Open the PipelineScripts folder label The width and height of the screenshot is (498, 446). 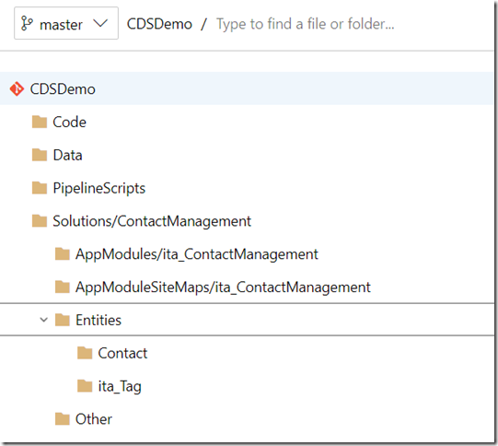[x=99, y=188]
